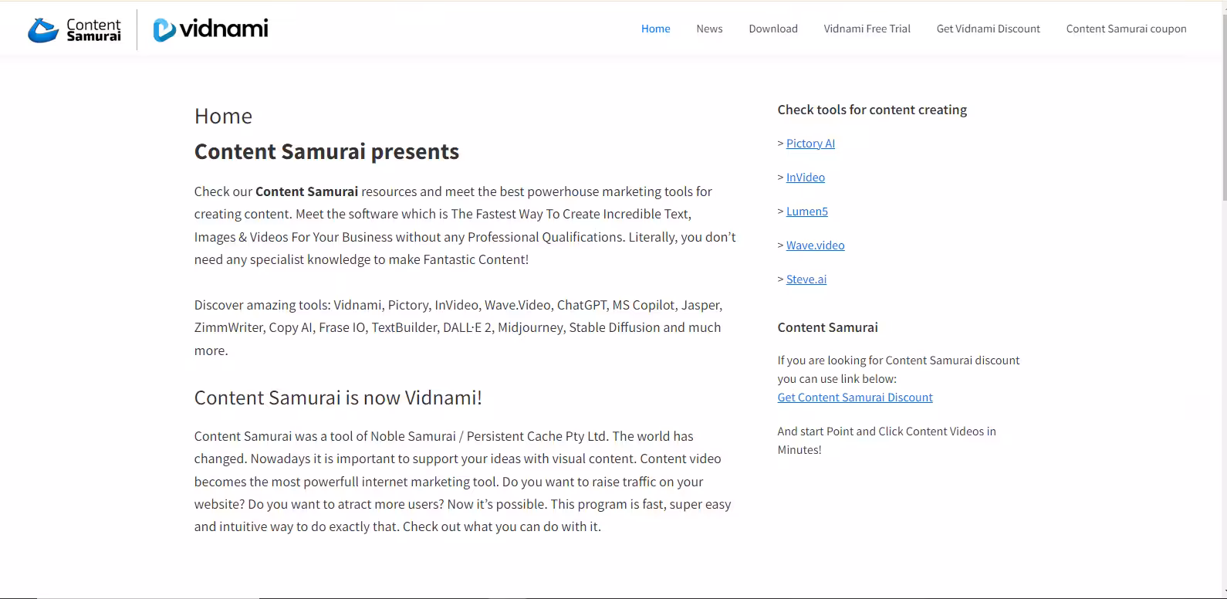Click 'Content Samurai is now Vidnami!' heading
Image resolution: width=1227 pixels, height=599 pixels.
click(x=338, y=398)
